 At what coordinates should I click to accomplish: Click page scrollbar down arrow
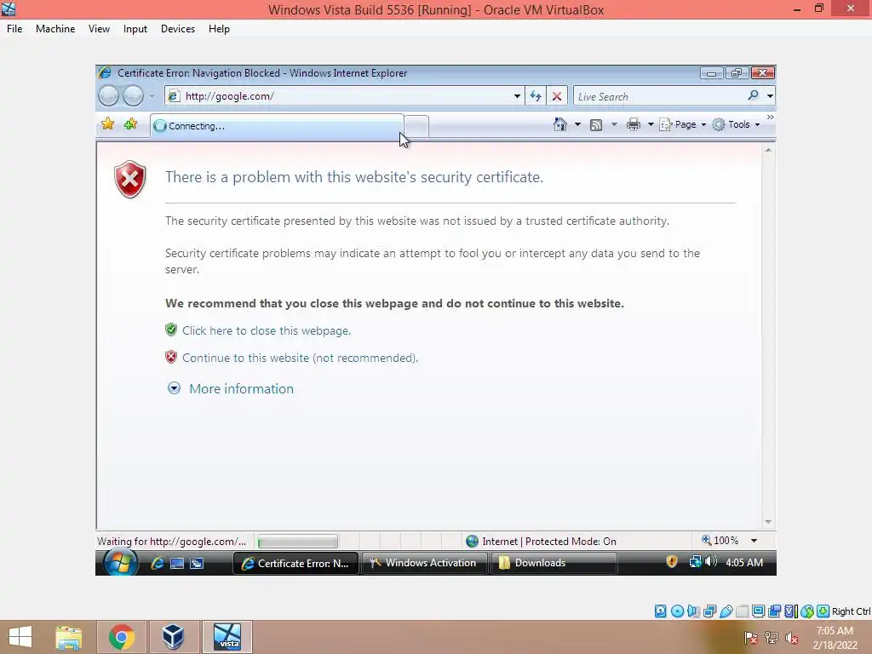pyautogui.click(x=768, y=522)
